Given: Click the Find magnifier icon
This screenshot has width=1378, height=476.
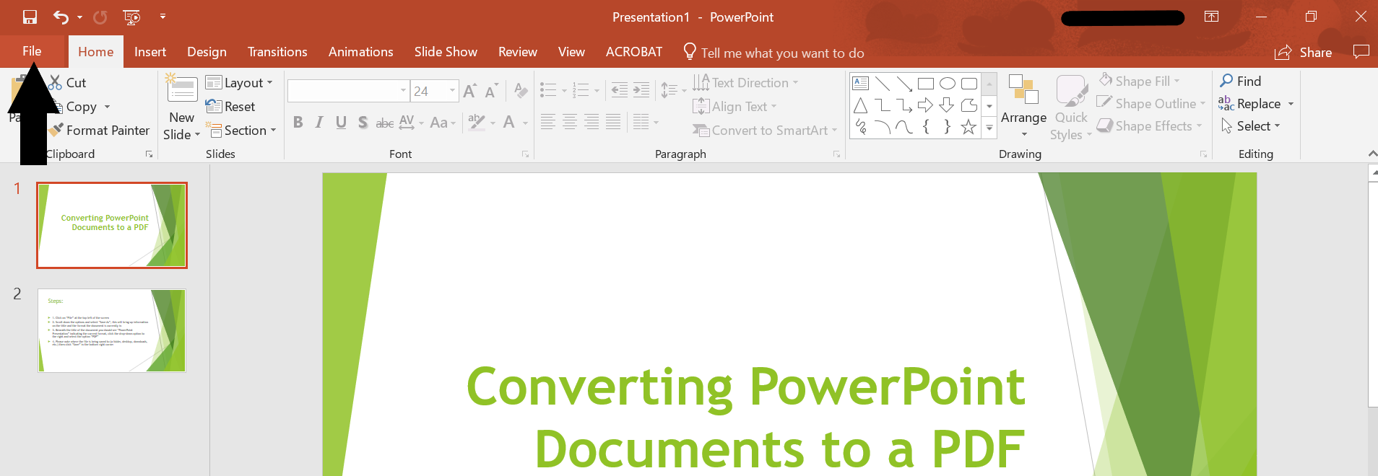Looking at the screenshot, I should coord(1226,81).
